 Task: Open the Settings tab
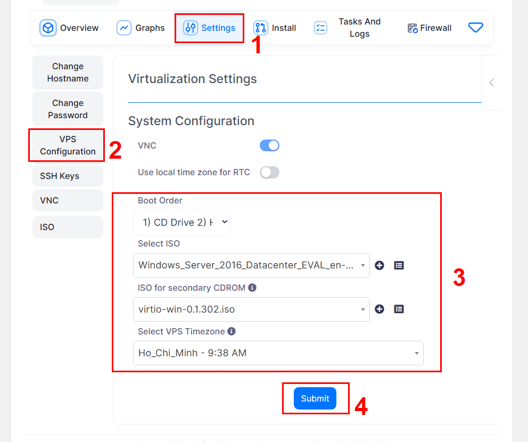[209, 28]
